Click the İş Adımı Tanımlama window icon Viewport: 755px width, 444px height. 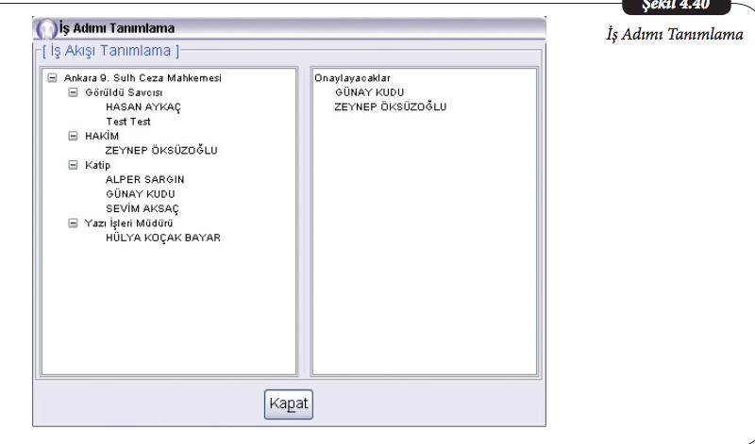coord(46,29)
